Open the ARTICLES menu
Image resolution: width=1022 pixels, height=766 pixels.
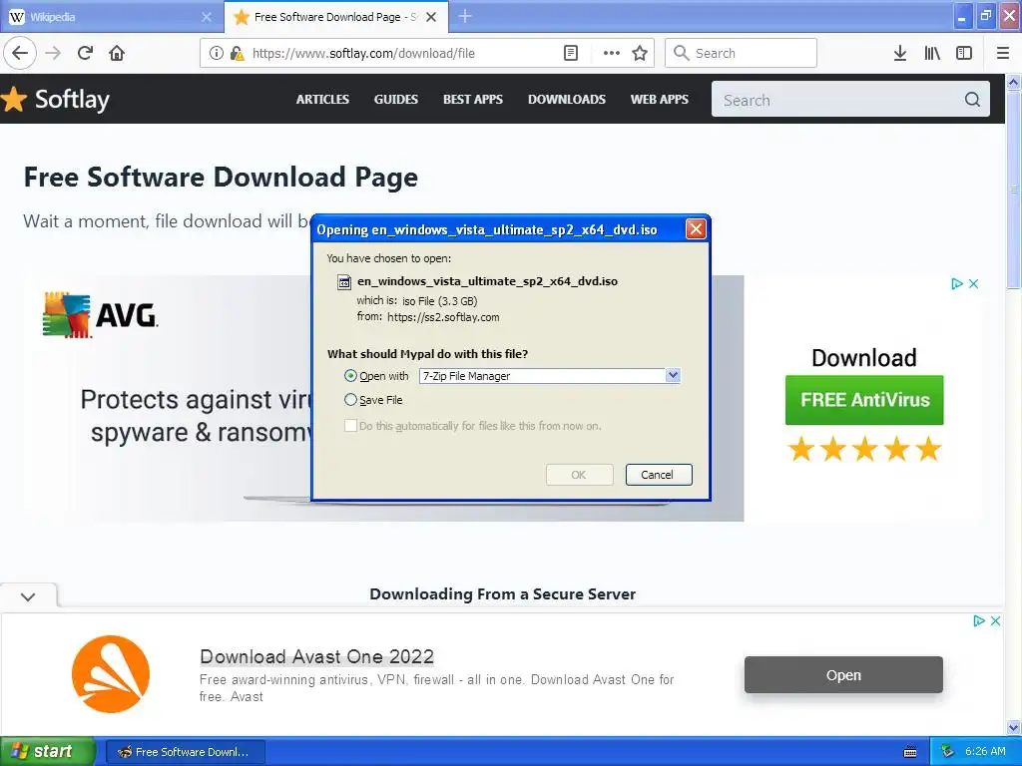point(322,99)
